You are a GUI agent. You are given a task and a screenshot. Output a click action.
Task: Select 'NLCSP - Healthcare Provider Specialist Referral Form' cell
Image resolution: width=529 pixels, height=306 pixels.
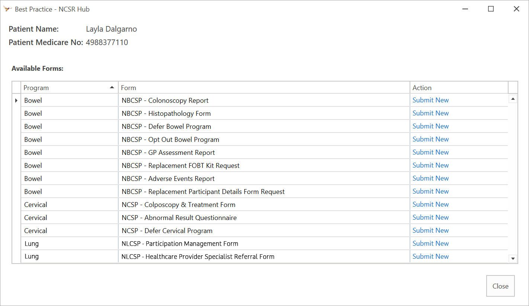(264, 256)
